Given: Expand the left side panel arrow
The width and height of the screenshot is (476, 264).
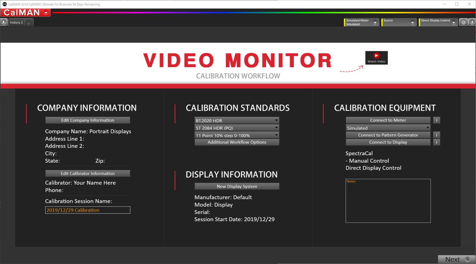Looking at the screenshot, I should click(4, 22).
